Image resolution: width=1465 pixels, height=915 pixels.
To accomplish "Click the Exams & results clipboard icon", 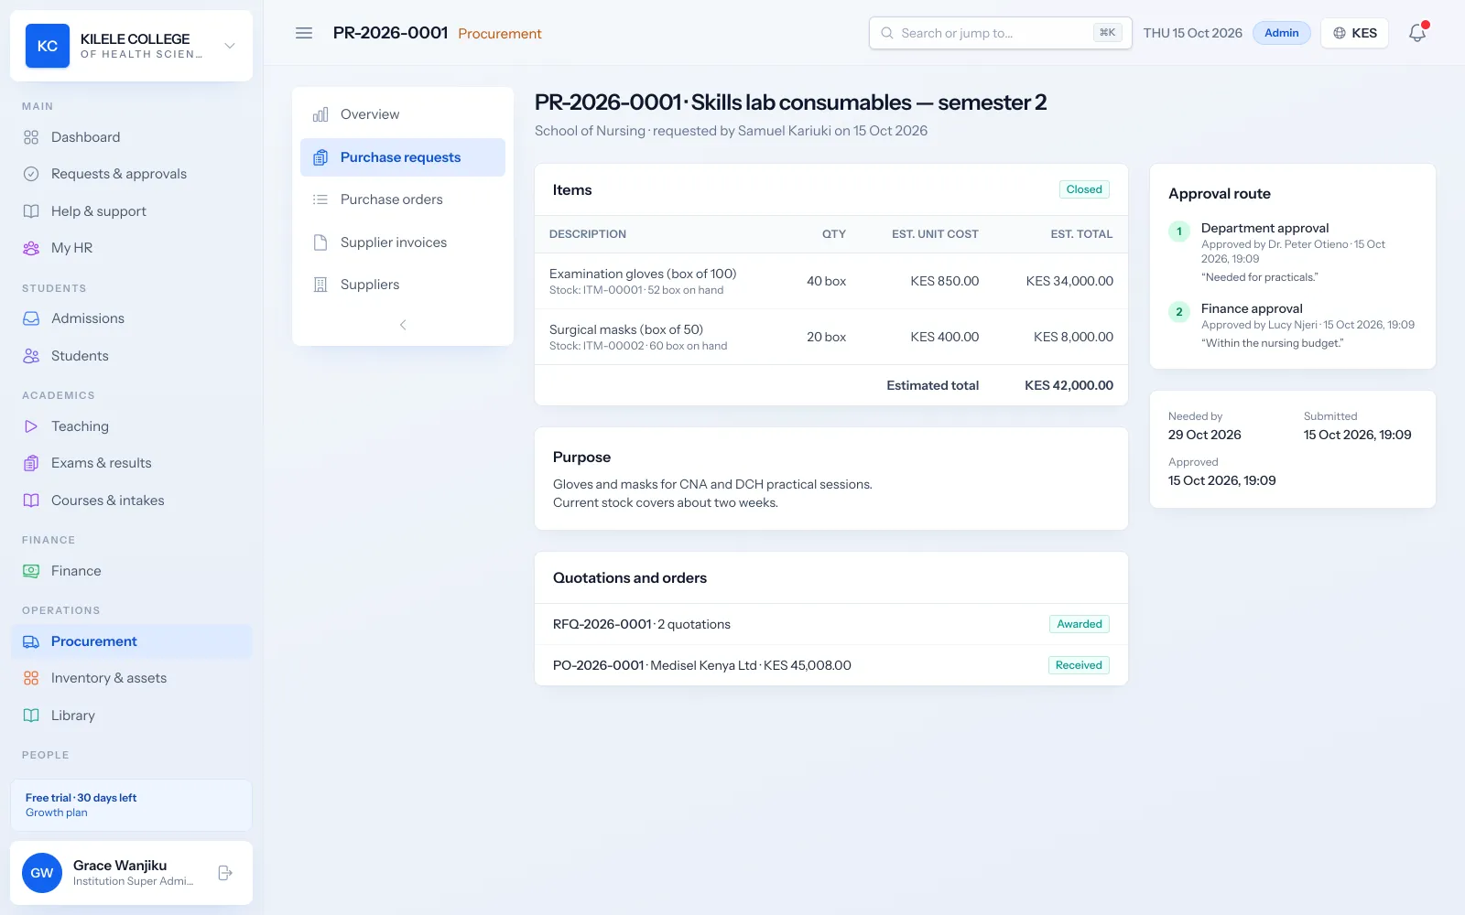I will click(31, 463).
